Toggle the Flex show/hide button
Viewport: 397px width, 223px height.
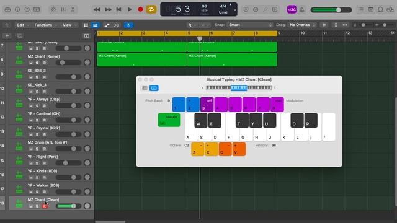click(116, 25)
